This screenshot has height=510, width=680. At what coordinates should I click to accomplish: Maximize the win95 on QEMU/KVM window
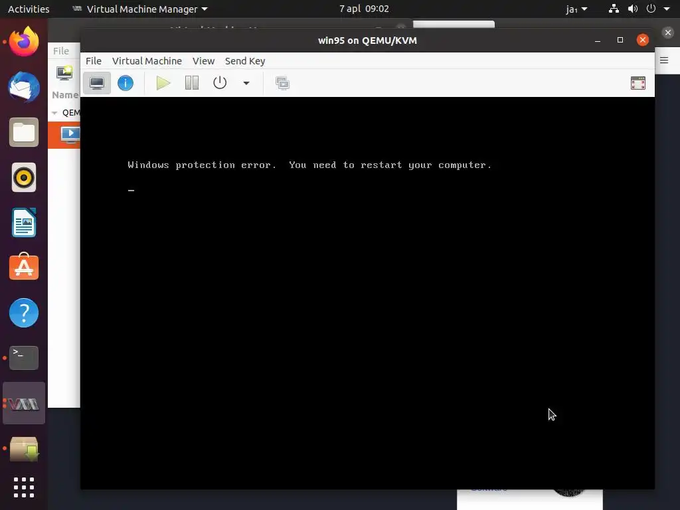coord(620,40)
